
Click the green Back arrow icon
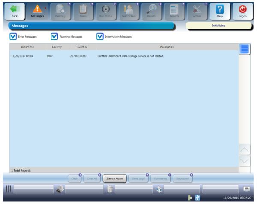click(15, 9)
